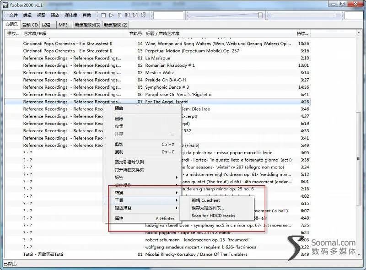Screen dimensions: 366x270
Task: Click the 音轨号 column header
Action: pos(134,33)
